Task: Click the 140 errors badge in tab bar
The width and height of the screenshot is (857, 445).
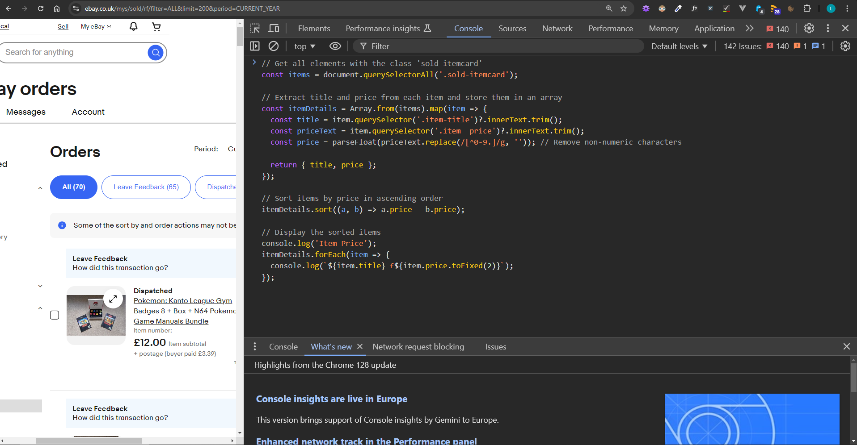Action: point(777,29)
